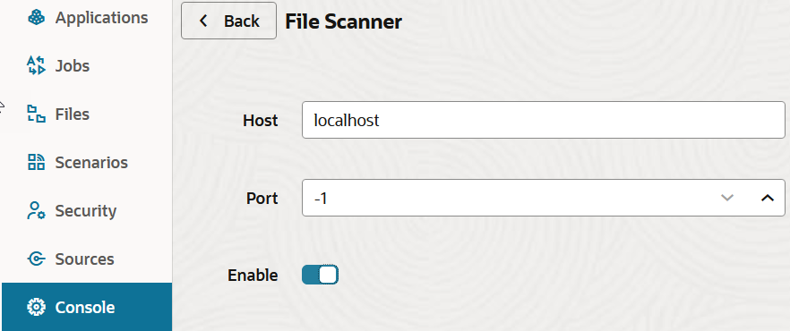
Task: Decrease Port value with down chevron
Action: point(727,198)
